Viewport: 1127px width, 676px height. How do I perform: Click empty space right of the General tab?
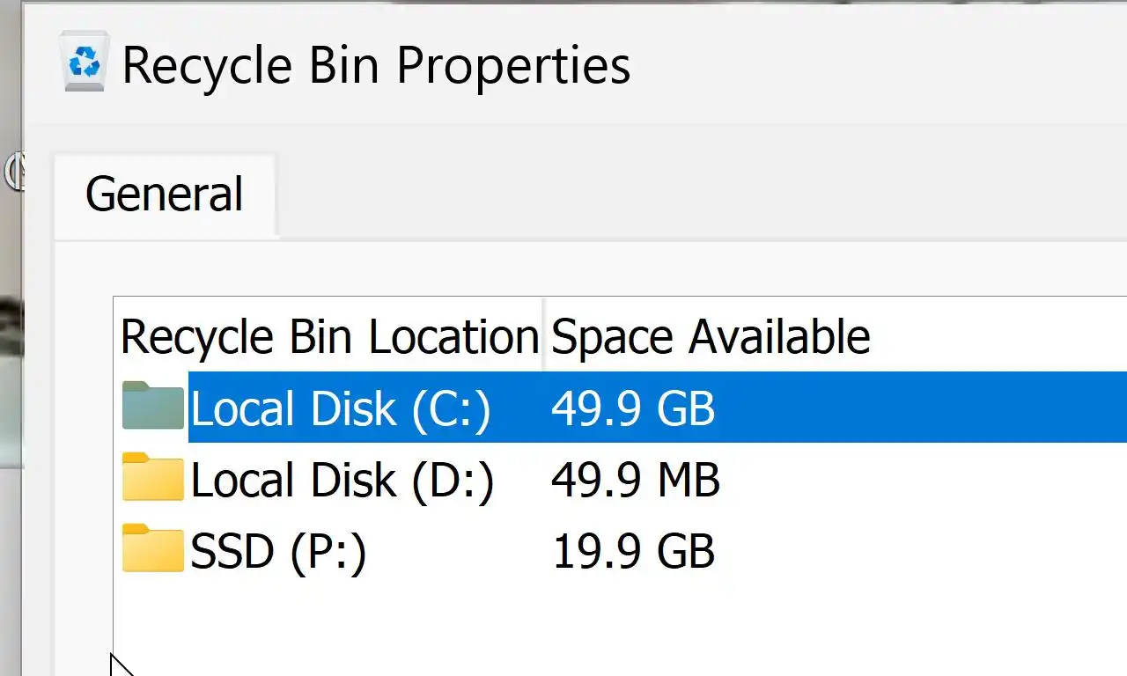tap(704, 195)
